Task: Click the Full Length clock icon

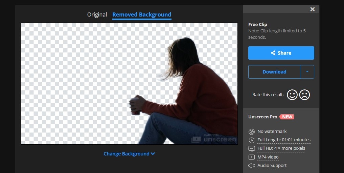Action: click(251, 140)
